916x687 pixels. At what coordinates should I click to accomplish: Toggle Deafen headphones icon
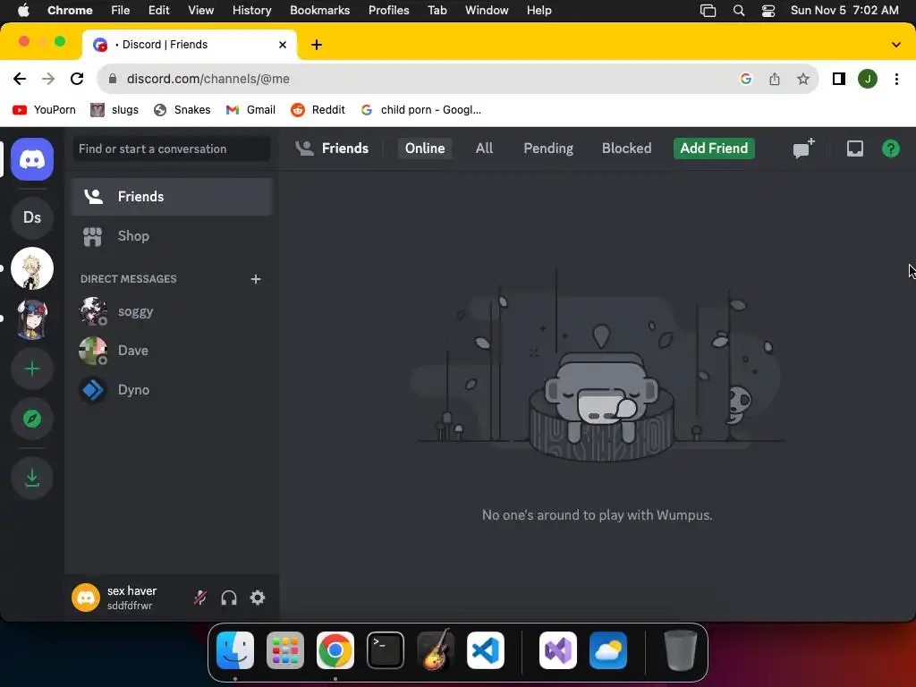click(228, 598)
